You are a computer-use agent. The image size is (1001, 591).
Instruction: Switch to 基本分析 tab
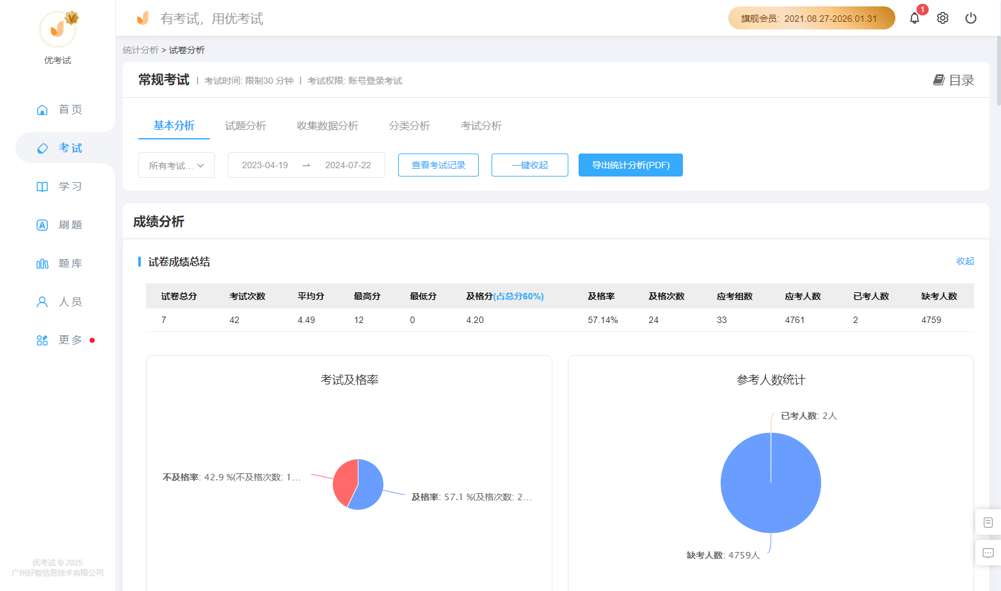[174, 126]
